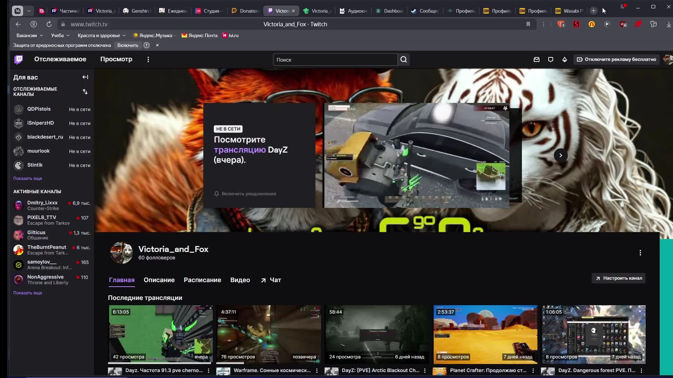This screenshot has width=673, height=378.
Task: Expand the "Красота и здоровье" bookmarks folder
Action: (101, 35)
